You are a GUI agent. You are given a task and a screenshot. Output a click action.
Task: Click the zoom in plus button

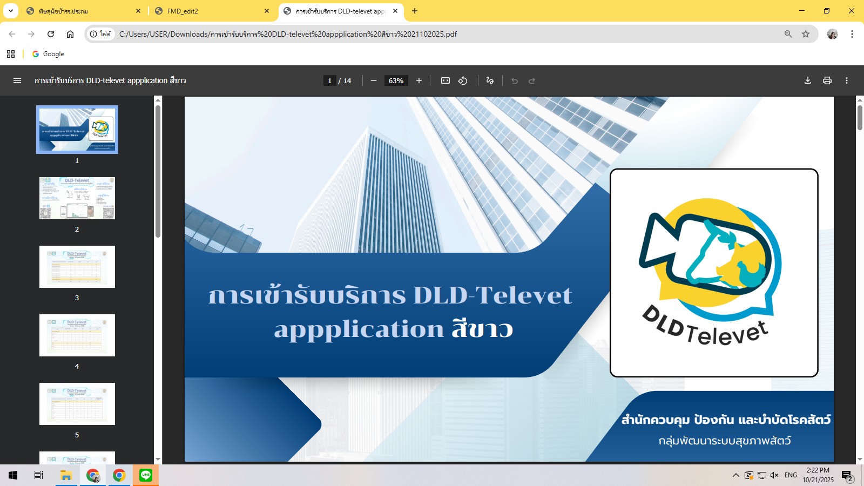click(x=419, y=80)
